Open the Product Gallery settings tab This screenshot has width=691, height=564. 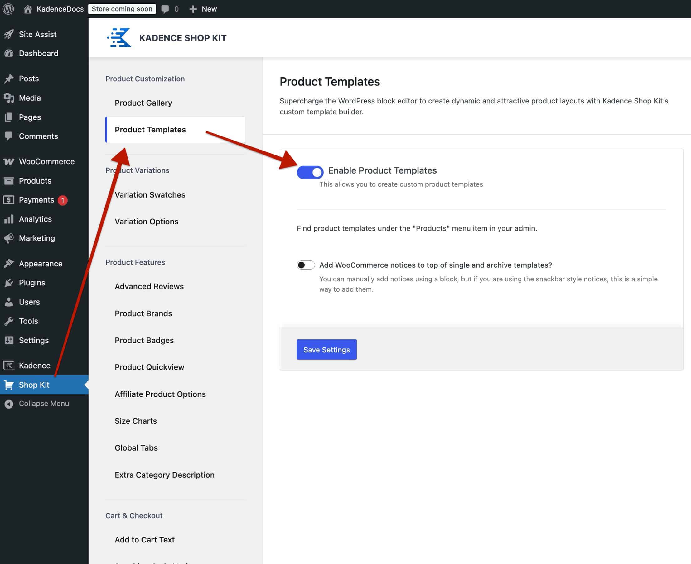point(143,103)
